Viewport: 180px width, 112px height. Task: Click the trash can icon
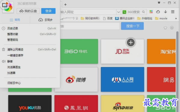click(4, 50)
